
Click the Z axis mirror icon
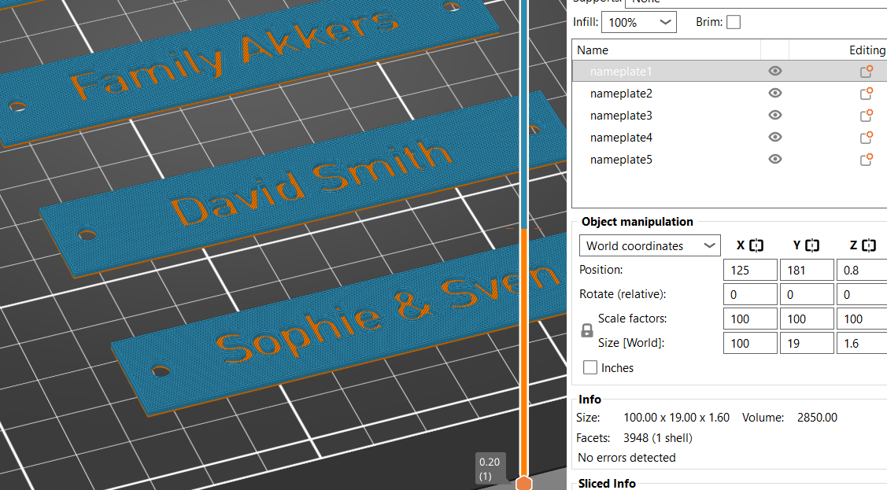click(869, 245)
